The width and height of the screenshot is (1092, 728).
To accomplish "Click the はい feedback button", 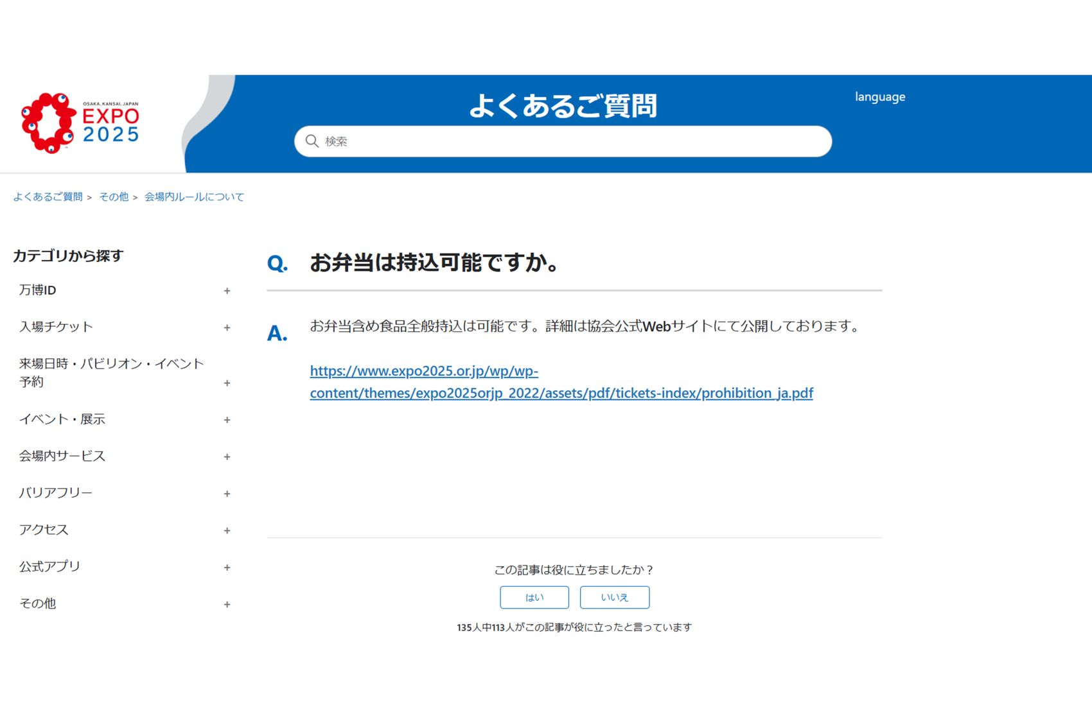I will pos(534,597).
